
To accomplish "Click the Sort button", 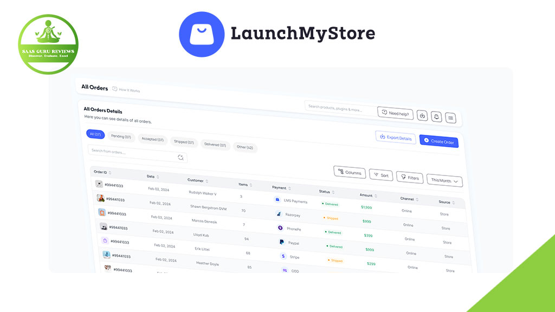I will click(381, 175).
